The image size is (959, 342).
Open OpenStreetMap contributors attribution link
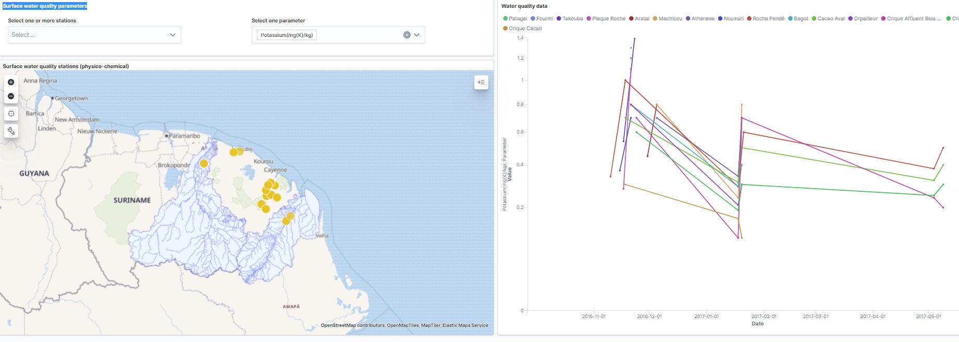point(352,325)
